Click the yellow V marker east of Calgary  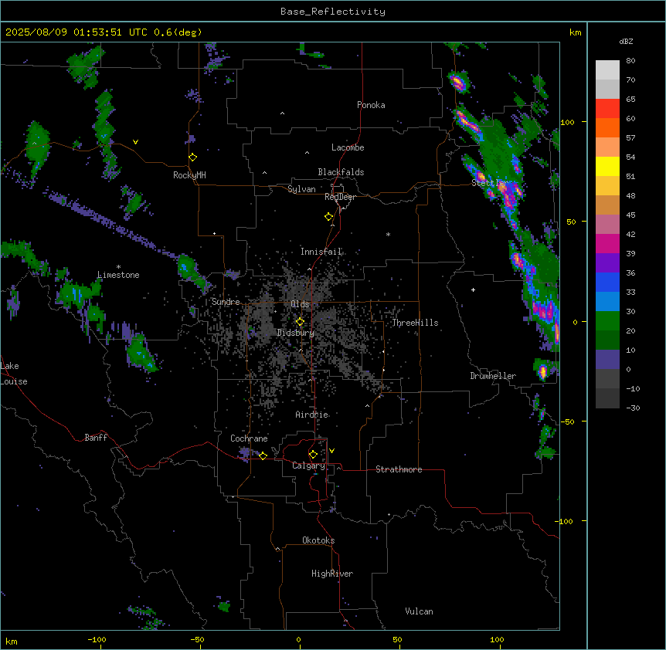pos(331,451)
